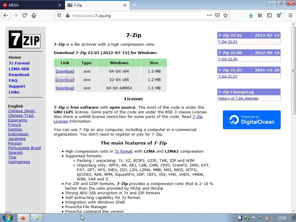The width and height of the screenshot is (296, 222).
Task: Click the taskbar clock showing 23:56
Action: tap(282, 218)
